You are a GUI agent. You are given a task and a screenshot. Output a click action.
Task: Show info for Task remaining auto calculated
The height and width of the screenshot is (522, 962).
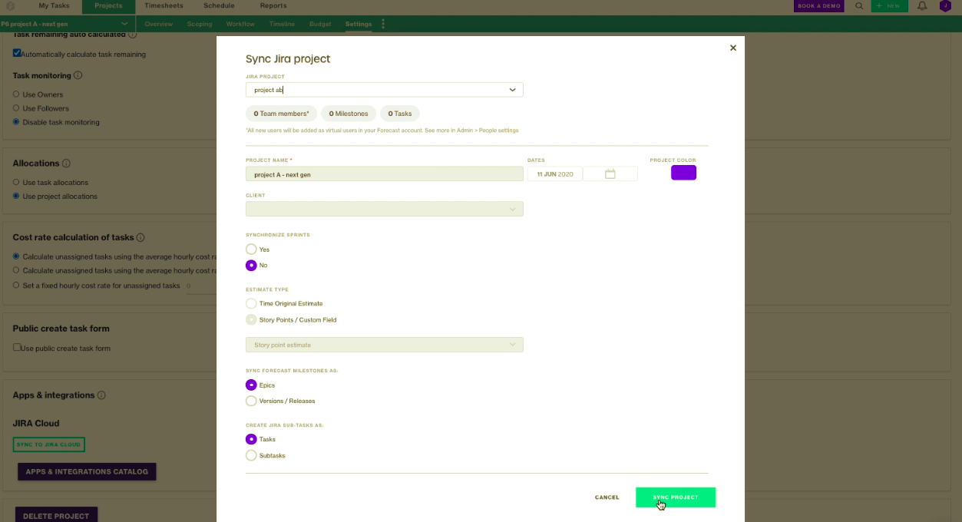pos(133,35)
